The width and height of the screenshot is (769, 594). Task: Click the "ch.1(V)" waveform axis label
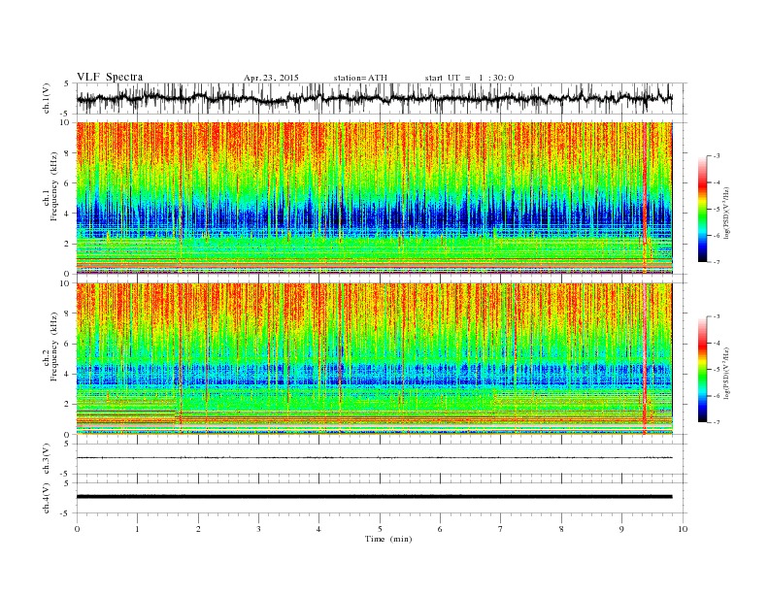click(x=47, y=98)
